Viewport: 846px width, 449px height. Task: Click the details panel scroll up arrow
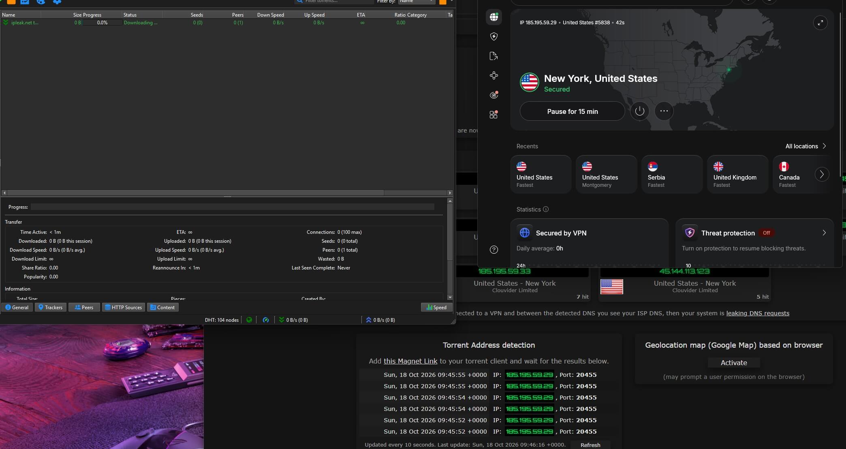[450, 201]
